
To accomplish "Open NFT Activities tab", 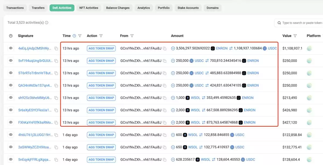I will pos(89,8).
